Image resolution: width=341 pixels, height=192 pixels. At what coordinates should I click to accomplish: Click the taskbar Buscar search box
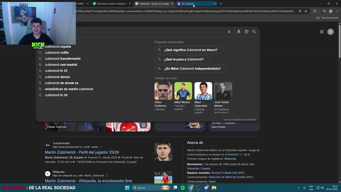click(152, 188)
